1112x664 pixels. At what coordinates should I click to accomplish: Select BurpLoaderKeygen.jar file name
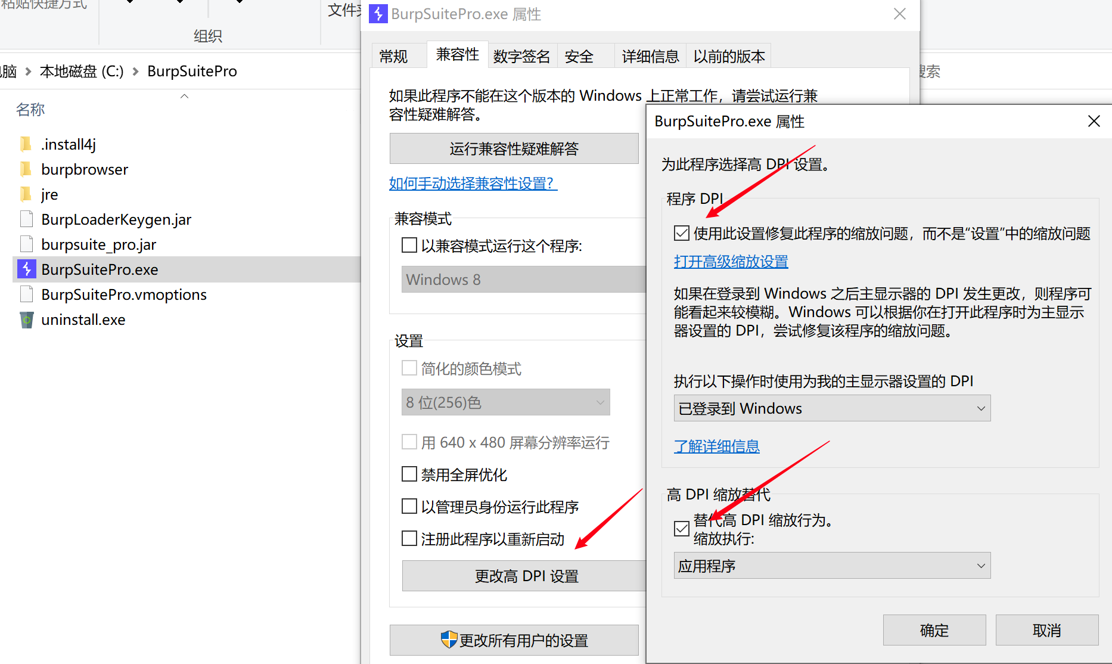(x=116, y=219)
